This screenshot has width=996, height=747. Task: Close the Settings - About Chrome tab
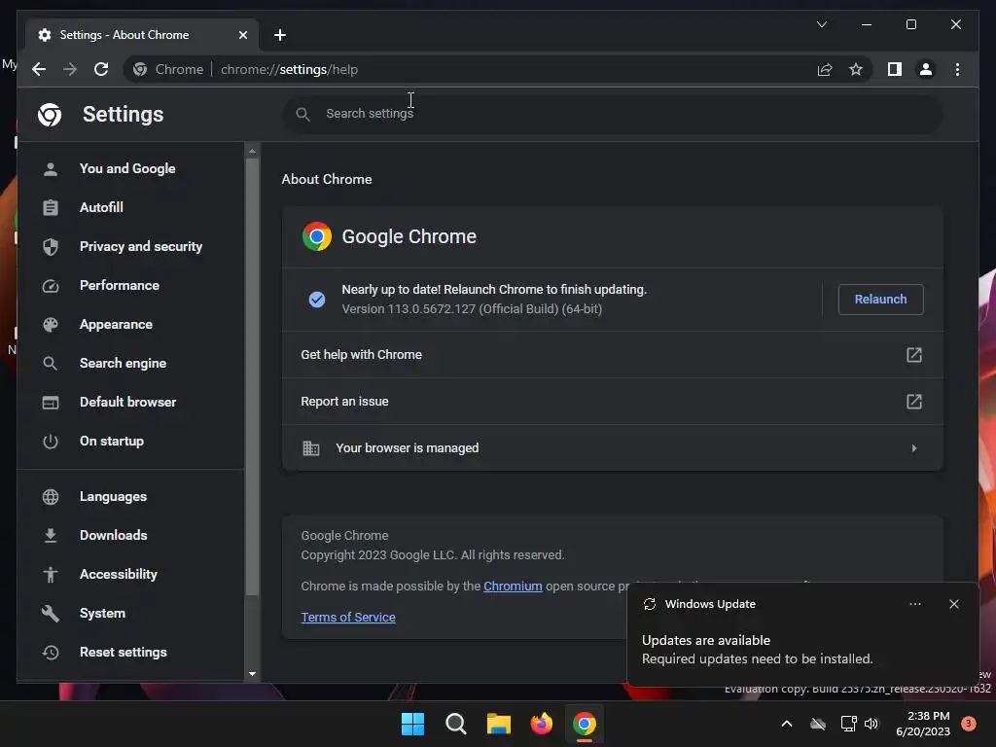point(242,35)
